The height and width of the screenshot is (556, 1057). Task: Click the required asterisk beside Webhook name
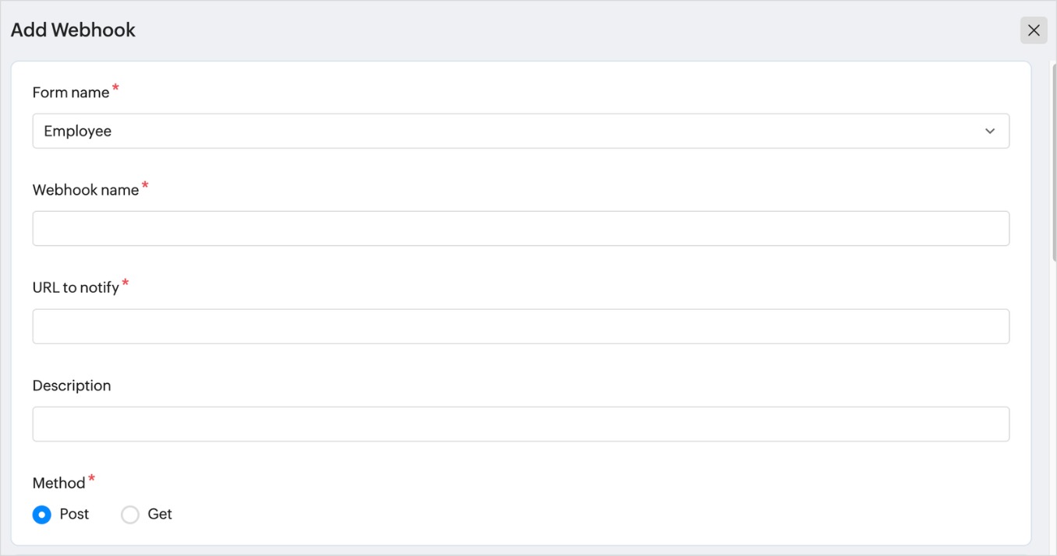(x=145, y=186)
